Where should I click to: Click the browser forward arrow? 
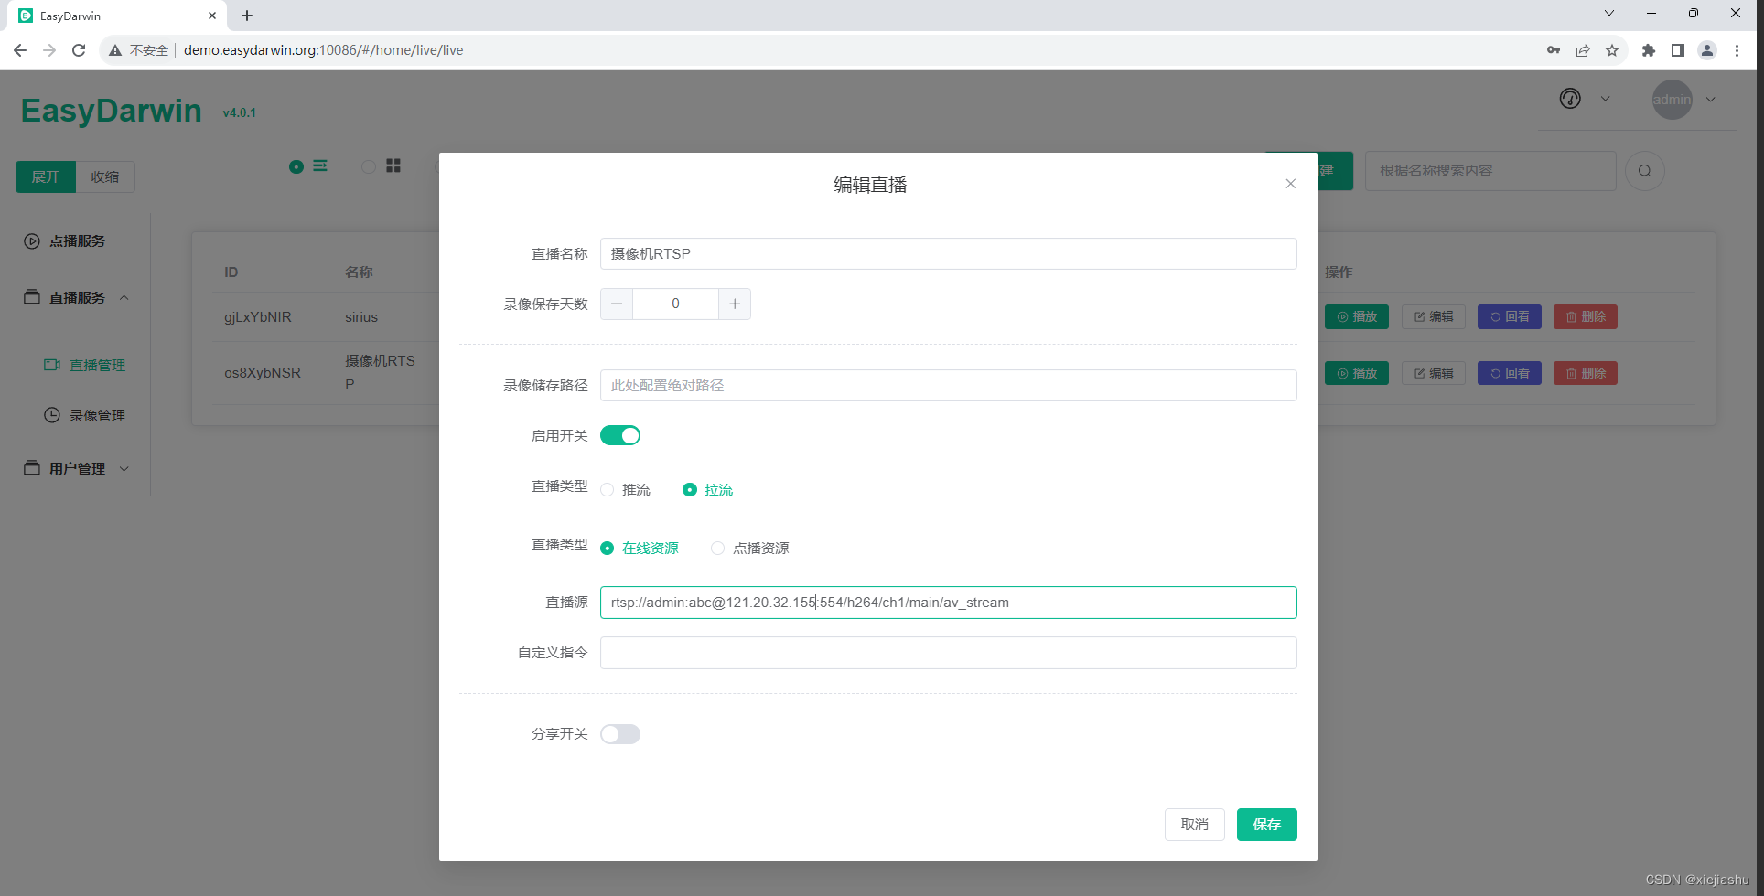(49, 50)
